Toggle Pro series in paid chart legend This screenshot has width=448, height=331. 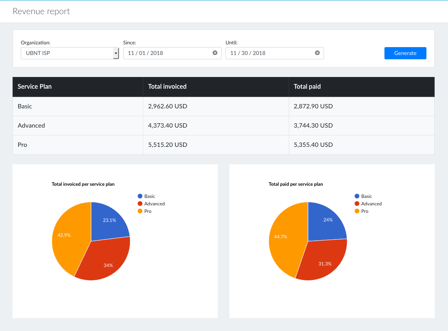[x=363, y=211]
